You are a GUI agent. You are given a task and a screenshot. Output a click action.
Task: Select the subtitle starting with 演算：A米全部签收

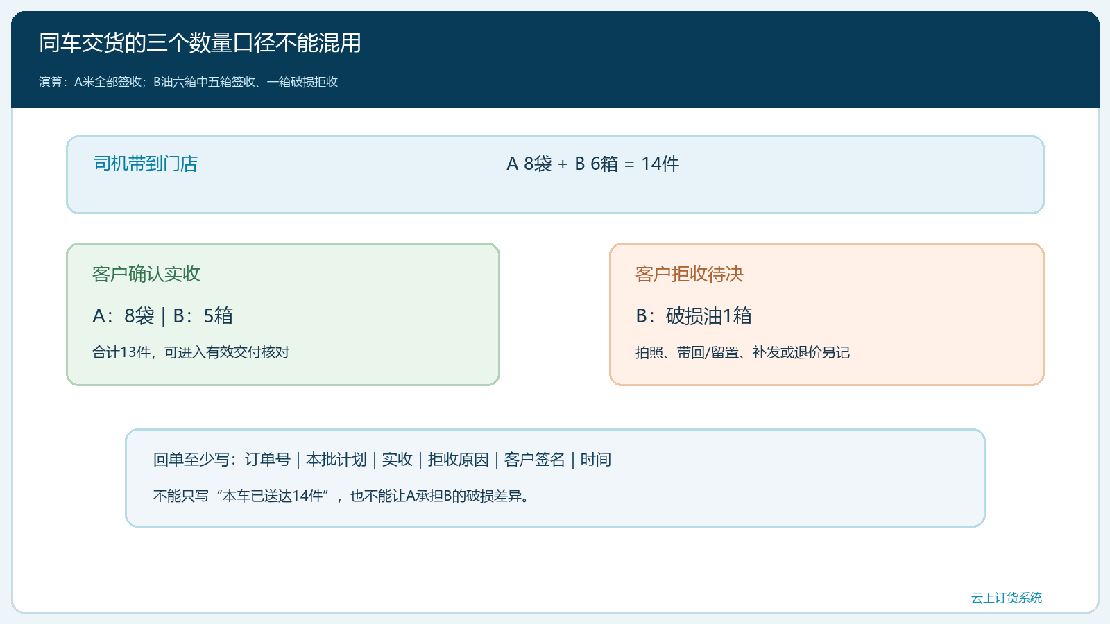pyautogui.click(x=188, y=82)
